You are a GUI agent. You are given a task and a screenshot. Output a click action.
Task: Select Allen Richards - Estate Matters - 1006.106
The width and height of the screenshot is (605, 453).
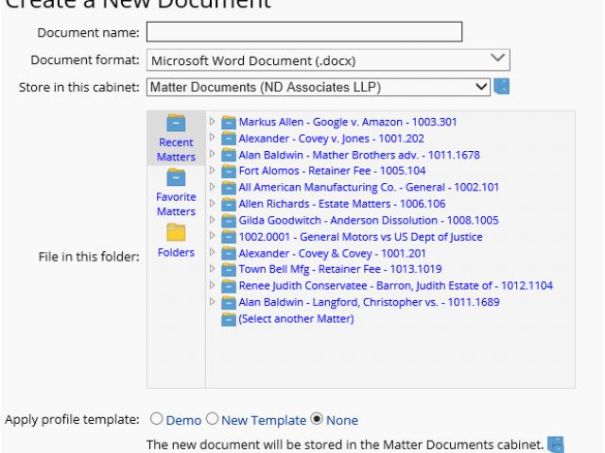[x=342, y=204]
